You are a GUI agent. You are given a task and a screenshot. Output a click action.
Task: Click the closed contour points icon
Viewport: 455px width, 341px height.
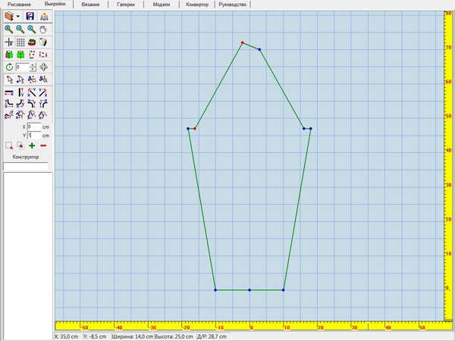click(43, 55)
